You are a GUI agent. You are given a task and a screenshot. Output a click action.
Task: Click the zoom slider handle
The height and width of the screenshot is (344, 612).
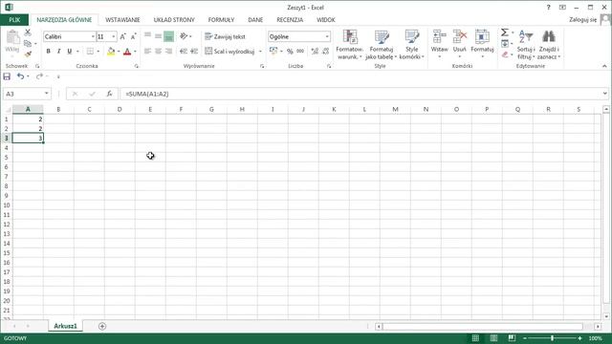click(552, 338)
